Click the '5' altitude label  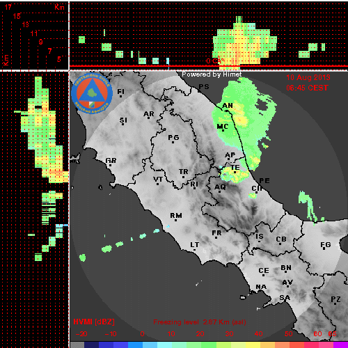[x=59, y=59]
